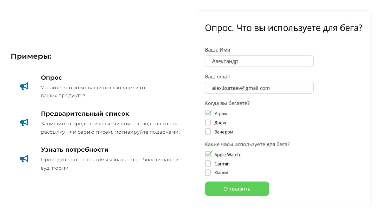The width and height of the screenshot is (381, 214).
Task: Click the megaphone icon beside Предварительный список
Action: 24,122
